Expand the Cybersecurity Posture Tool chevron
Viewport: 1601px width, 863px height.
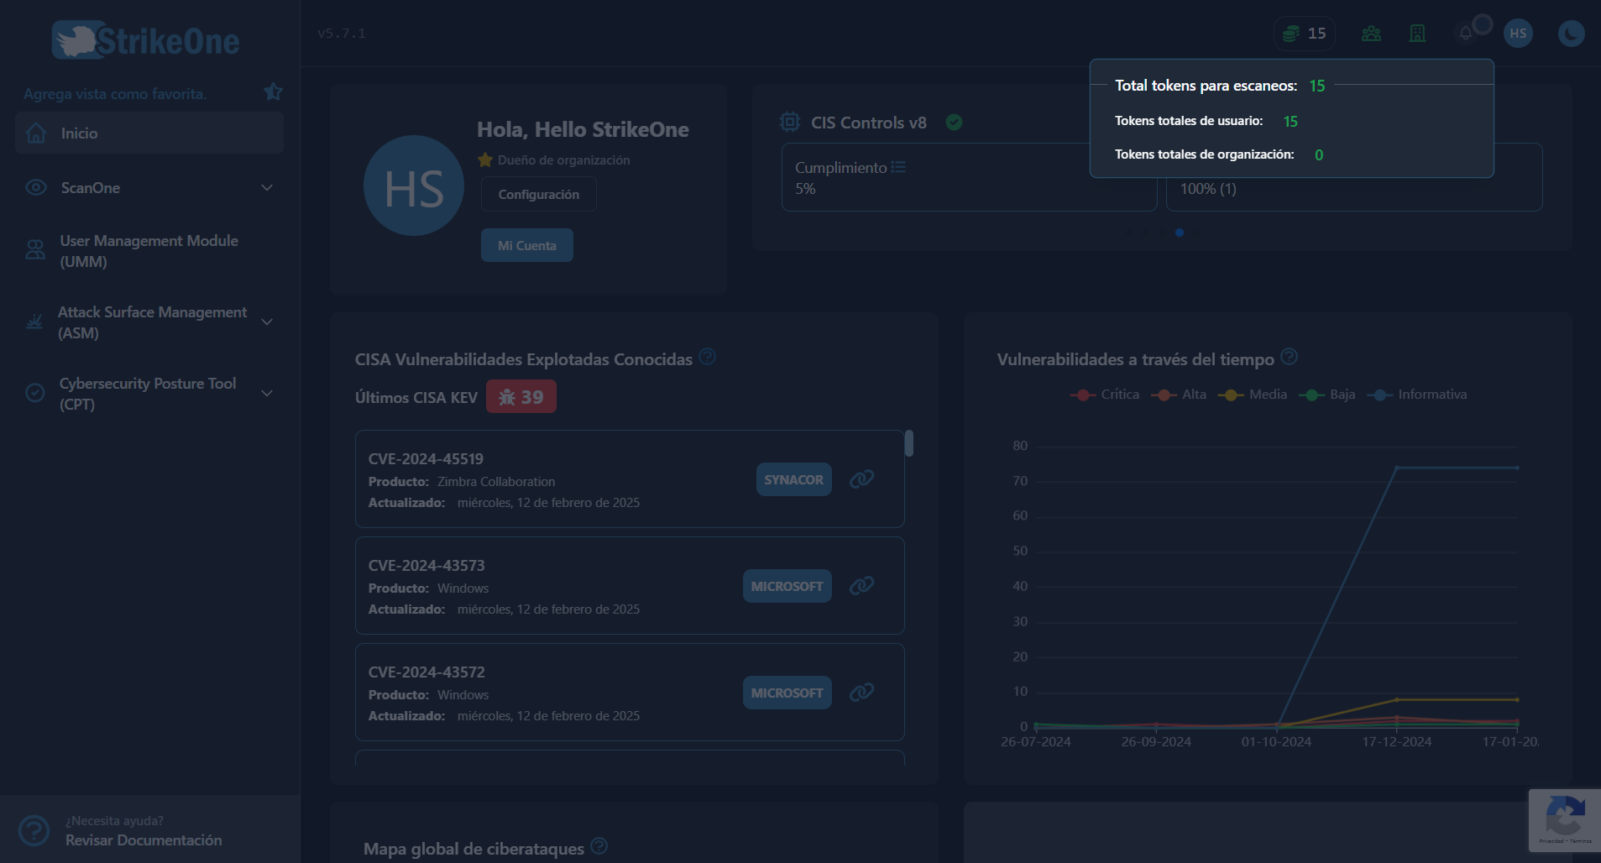267,394
